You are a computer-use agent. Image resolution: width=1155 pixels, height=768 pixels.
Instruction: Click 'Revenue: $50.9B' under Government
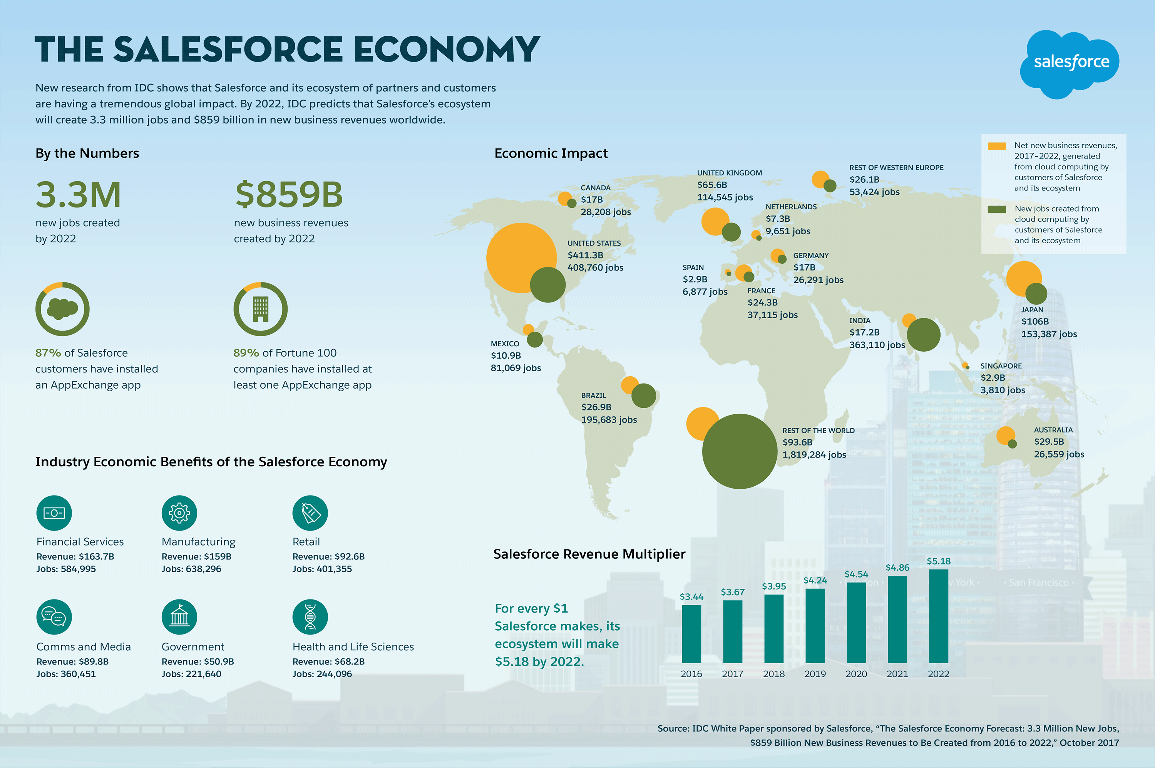click(x=198, y=661)
